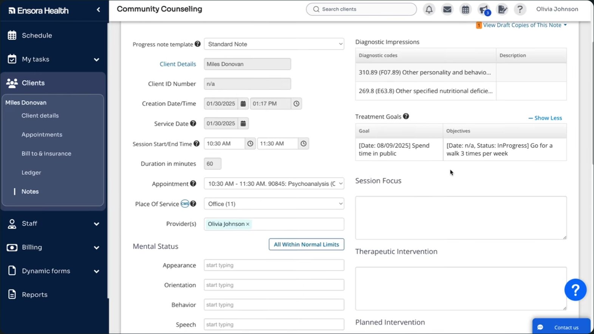Open the announcements megaphone icon
The image size is (594, 334).
[484, 9]
